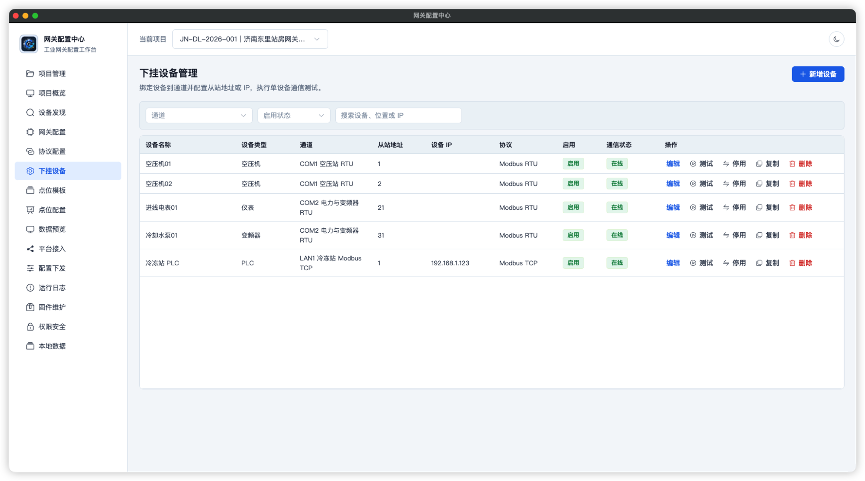Click slave address 31 cell

pos(381,235)
